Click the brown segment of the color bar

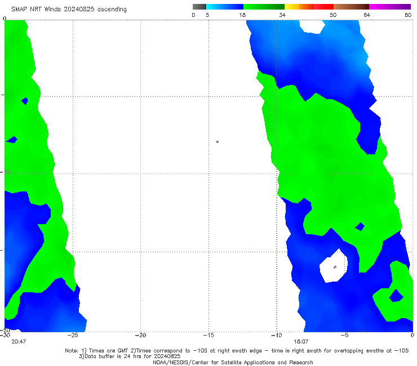[351, 7]
